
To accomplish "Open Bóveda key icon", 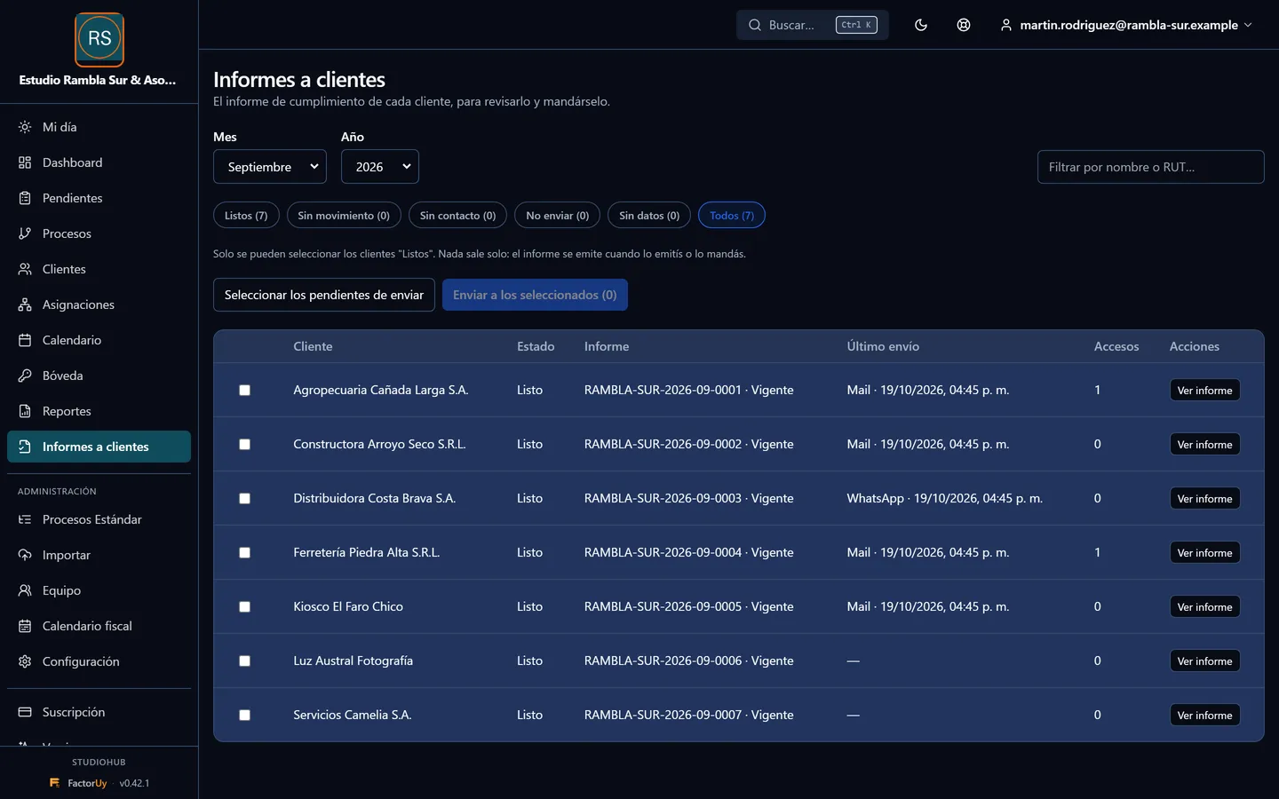I will [25, 376].
